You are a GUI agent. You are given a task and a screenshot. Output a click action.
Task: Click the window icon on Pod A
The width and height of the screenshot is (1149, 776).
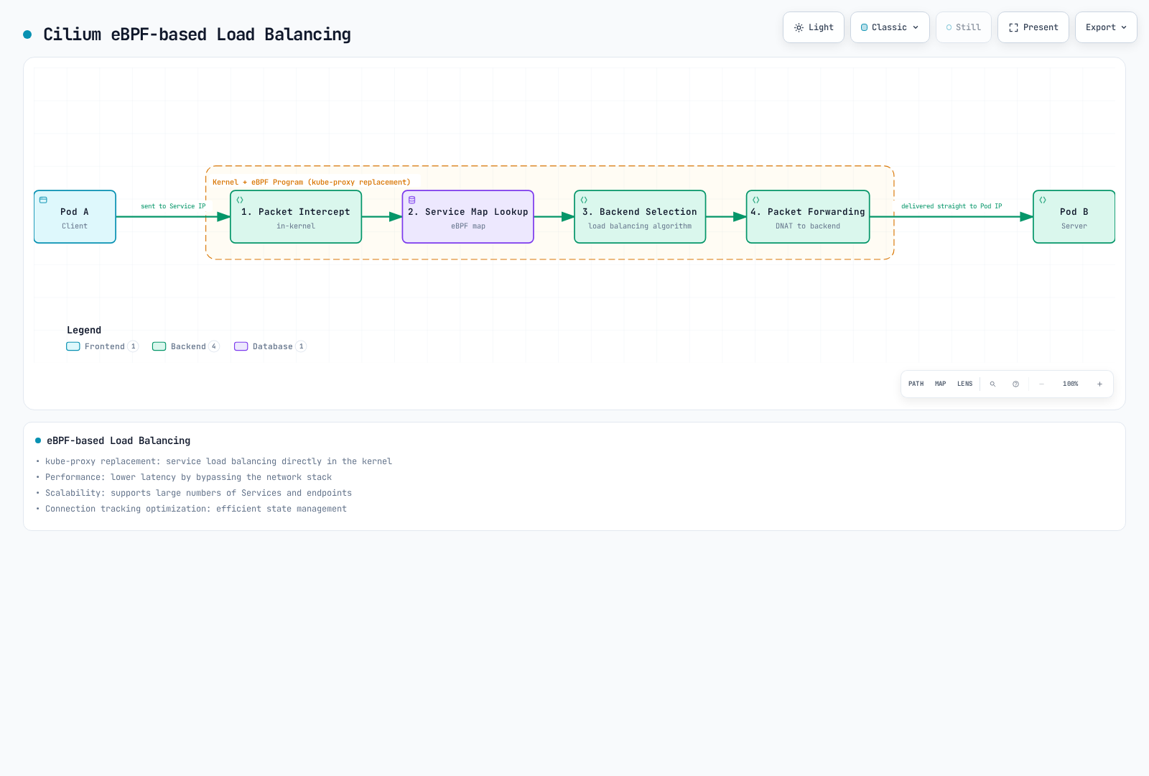click(x=43, y=200)
